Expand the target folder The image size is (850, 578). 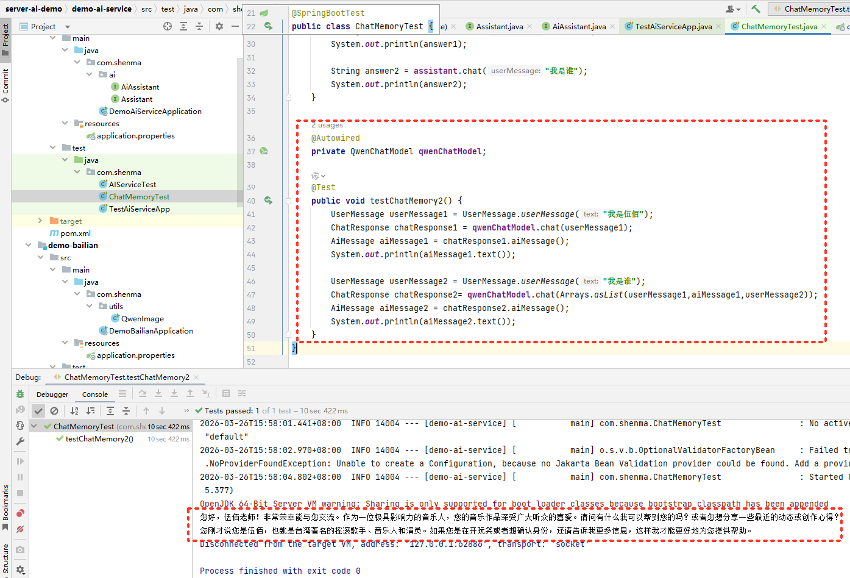click(x=40, y=221)
